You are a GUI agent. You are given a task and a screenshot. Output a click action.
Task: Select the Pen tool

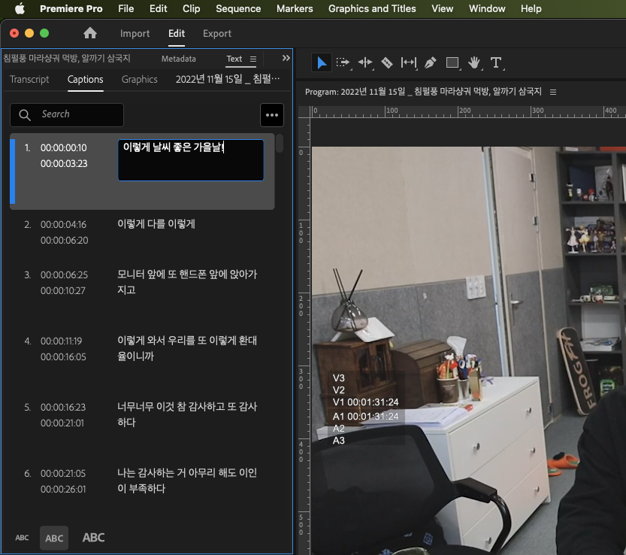coord(429,62)
